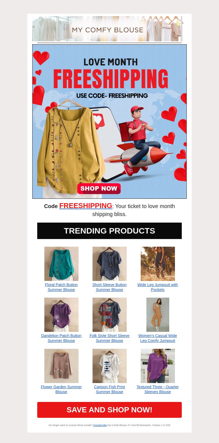
Task: Select the white fish print blouse thumbnail
Action: pyautogui.click(x=109, y=366)
